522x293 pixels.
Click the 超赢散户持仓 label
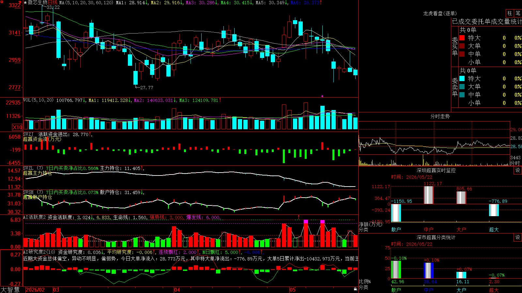[38, 197]
